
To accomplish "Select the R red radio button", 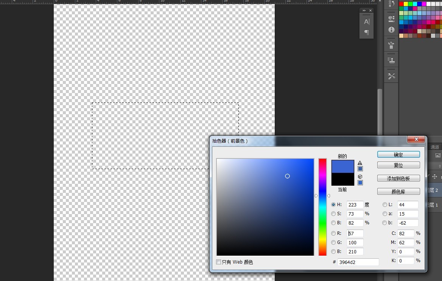I will (333, 233).
